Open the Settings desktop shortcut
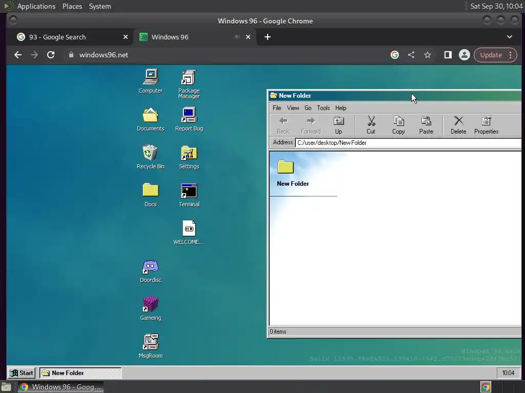Viewport: 525px width, 393px height. click(189, 157)
